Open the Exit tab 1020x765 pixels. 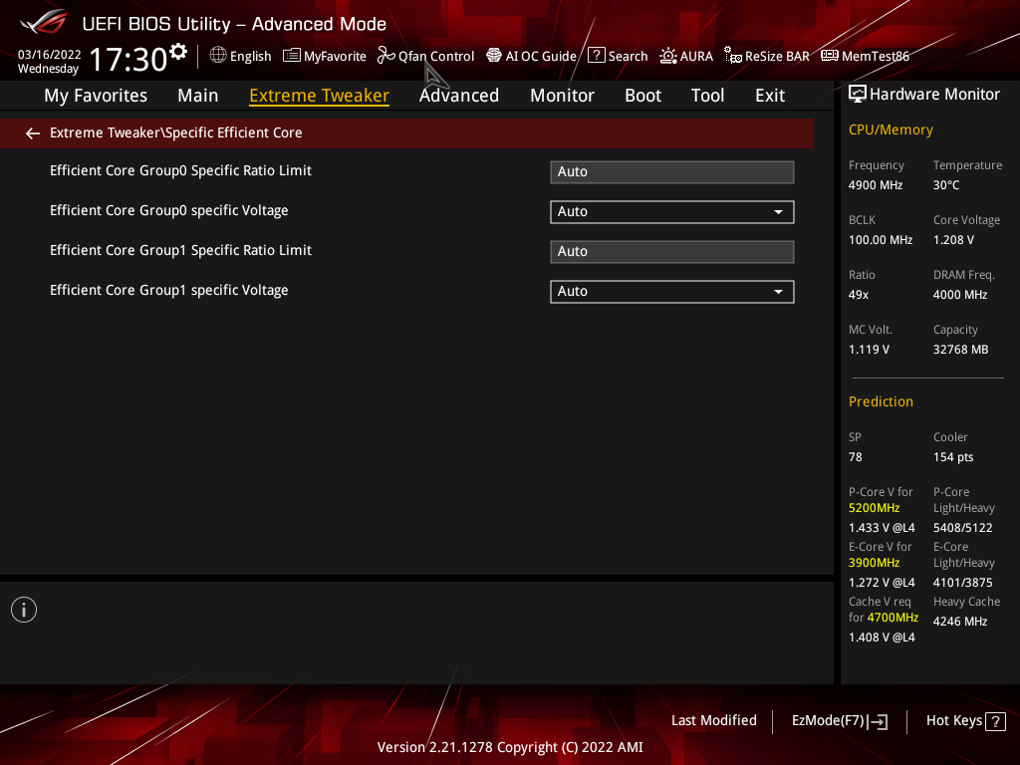point(770,96)
